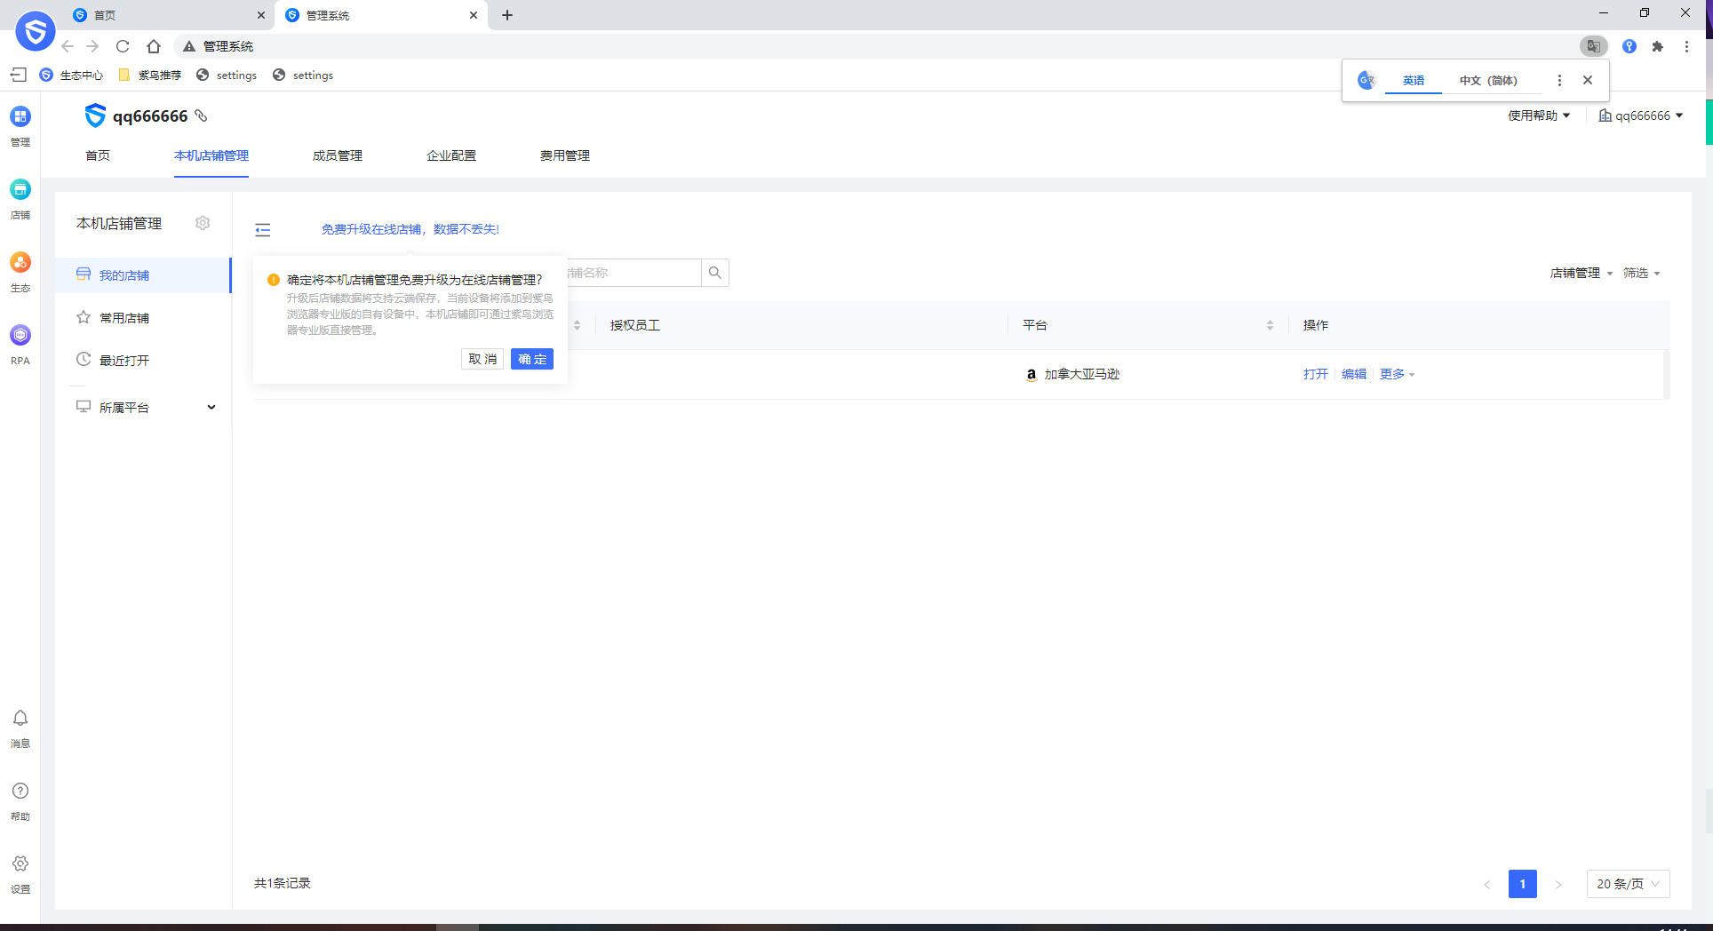Viewport: 1713px width, 931px height.
Task: Sort by the 平台 column arrows
Action: (1270, 325)
